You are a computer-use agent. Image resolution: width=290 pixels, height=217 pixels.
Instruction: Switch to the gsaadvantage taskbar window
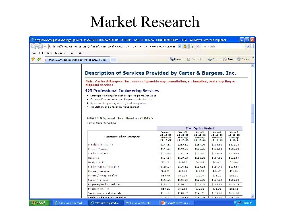(105, 203)
